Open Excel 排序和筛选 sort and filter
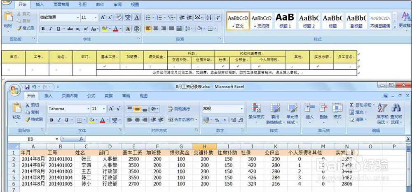The height and width of the screenshot is (192, 412). click(382, 114)
